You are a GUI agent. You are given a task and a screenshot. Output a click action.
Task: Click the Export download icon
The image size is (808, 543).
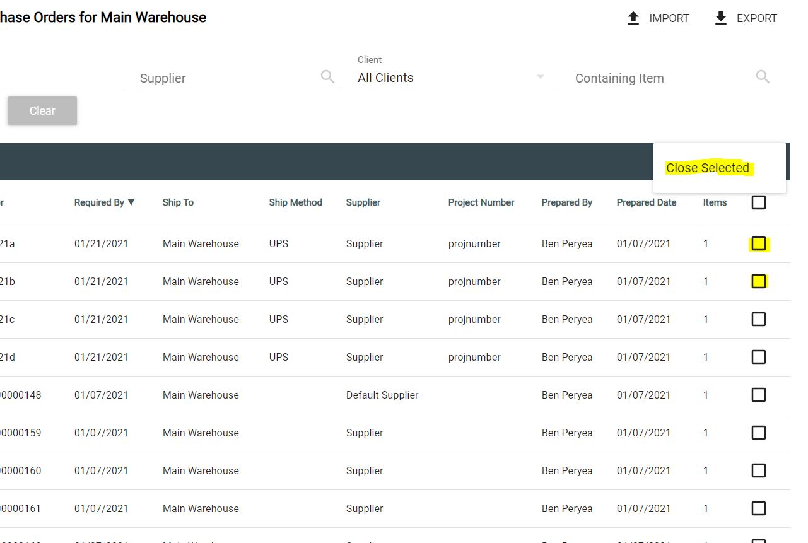[720, 18]
